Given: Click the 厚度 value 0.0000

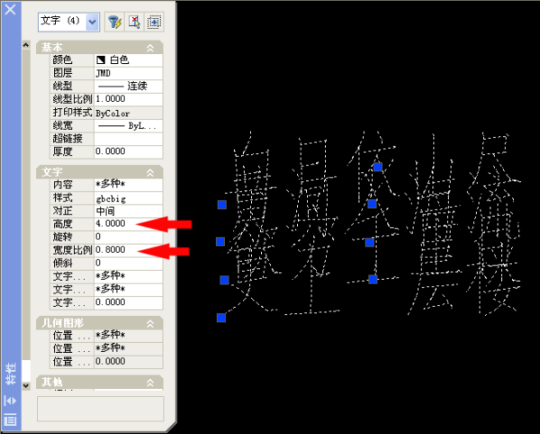Looking at the screenshot, I should tap(128, 151).
